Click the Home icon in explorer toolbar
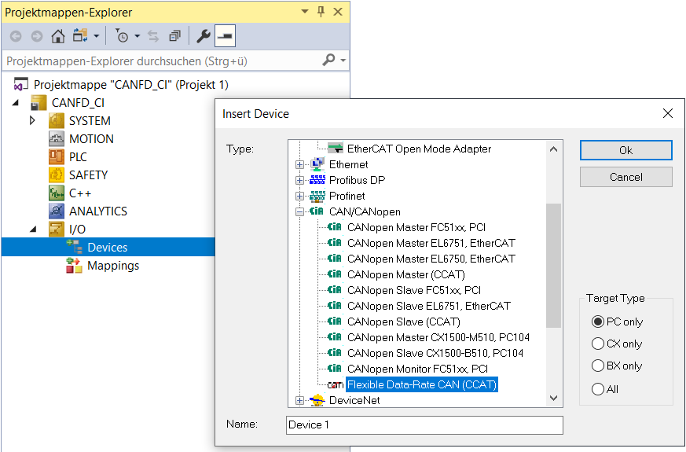Viewport: 686px width, 452px height. point(58,36)
